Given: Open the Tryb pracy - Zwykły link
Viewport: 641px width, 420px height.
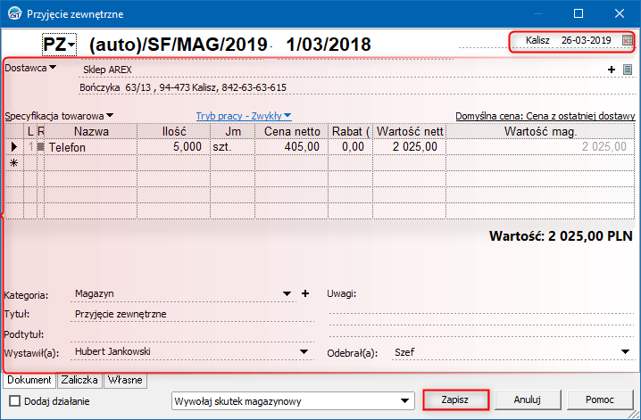Looking at the screenshot, I should [x=244, y=116].
